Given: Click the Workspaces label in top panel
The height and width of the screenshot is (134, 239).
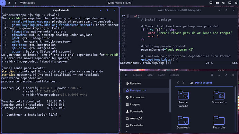Looking at the screenshot, I should click(27, 3).
